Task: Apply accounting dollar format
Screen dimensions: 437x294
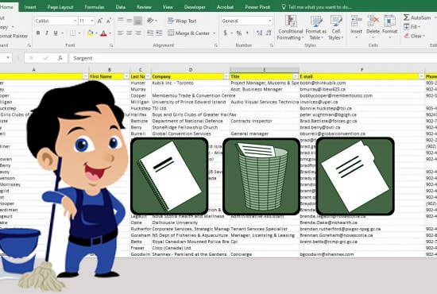Action: [x=225, y=33]
